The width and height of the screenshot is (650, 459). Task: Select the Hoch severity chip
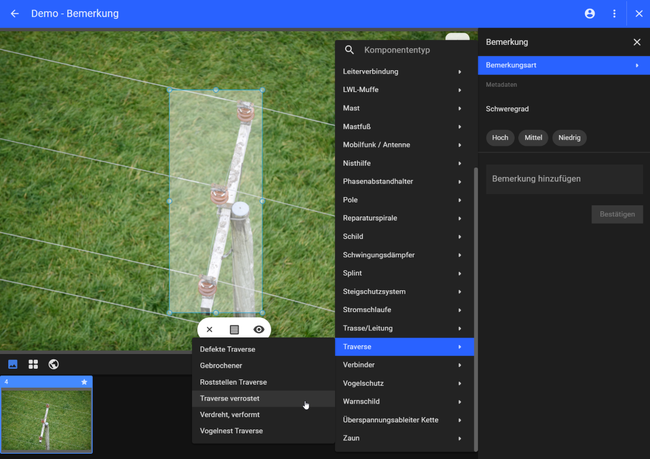click(x=500, y=137)
